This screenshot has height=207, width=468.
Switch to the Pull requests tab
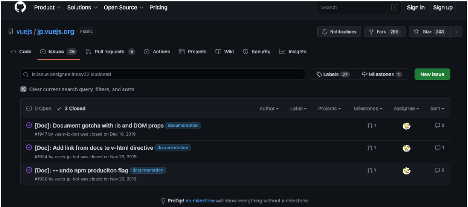pyautogui.click(x=110, y=52)
